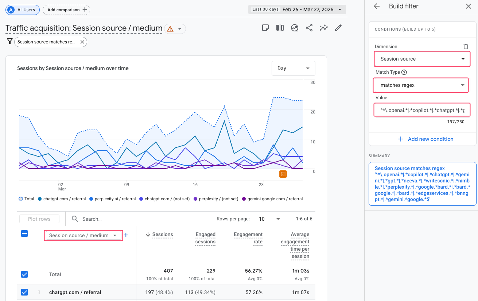The image size is (478, 301).
Task: Click the select-all checkbox in table header
Action: 24,234
